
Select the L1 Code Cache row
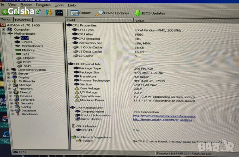[108, 47]
